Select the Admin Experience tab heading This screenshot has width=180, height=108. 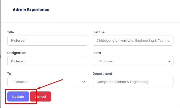(31, 10)
